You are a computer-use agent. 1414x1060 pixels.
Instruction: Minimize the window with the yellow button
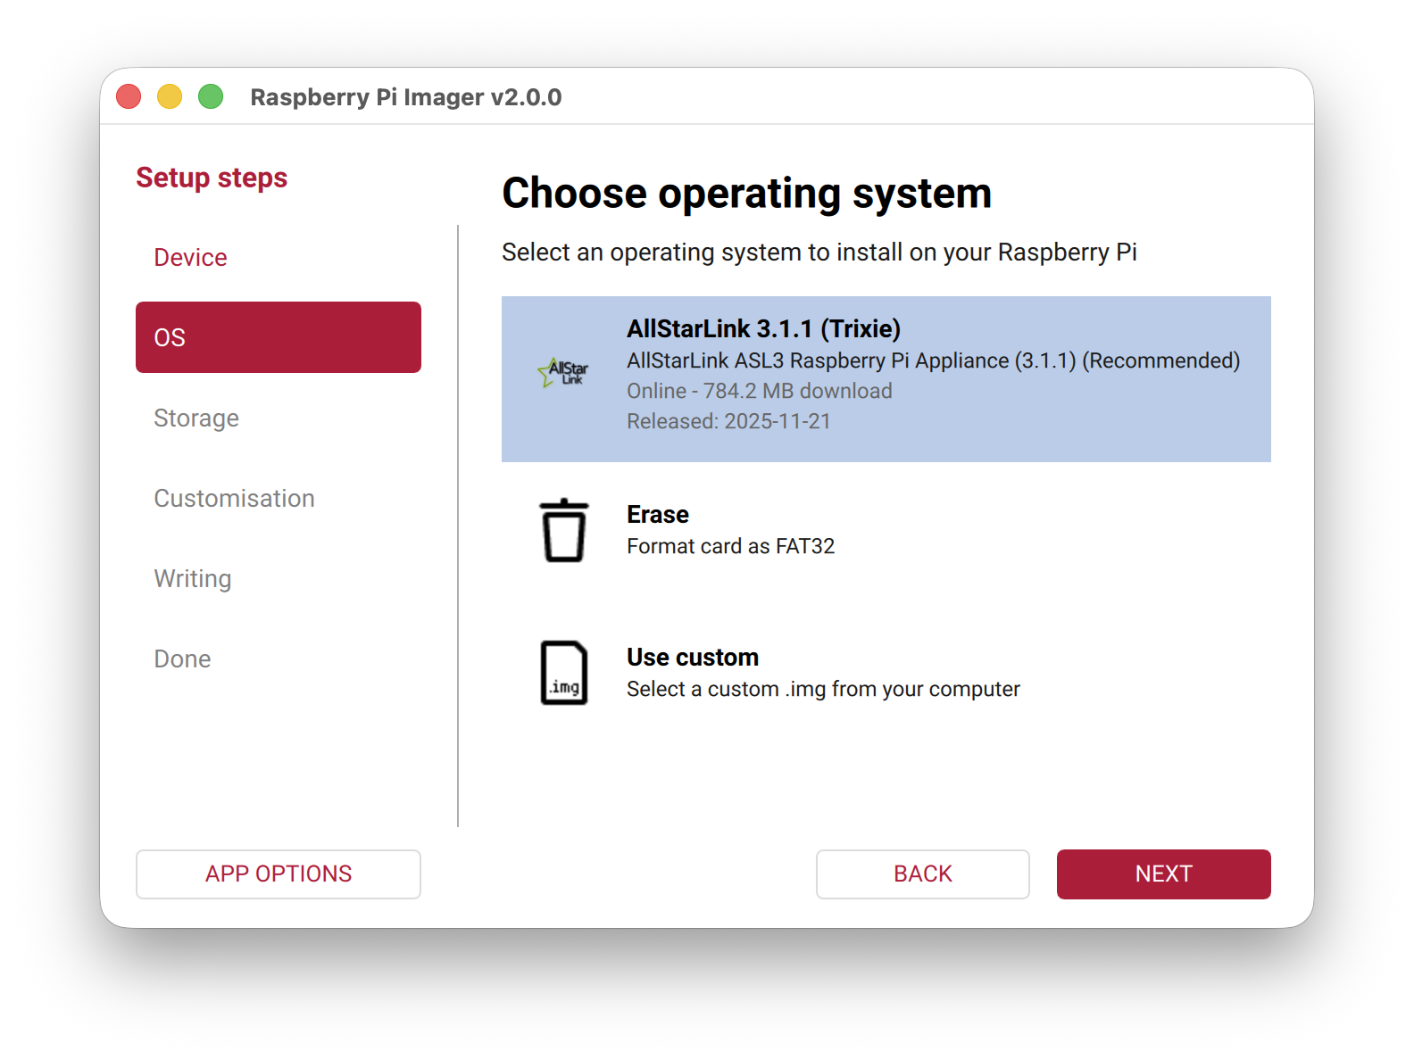pos(170,96)
